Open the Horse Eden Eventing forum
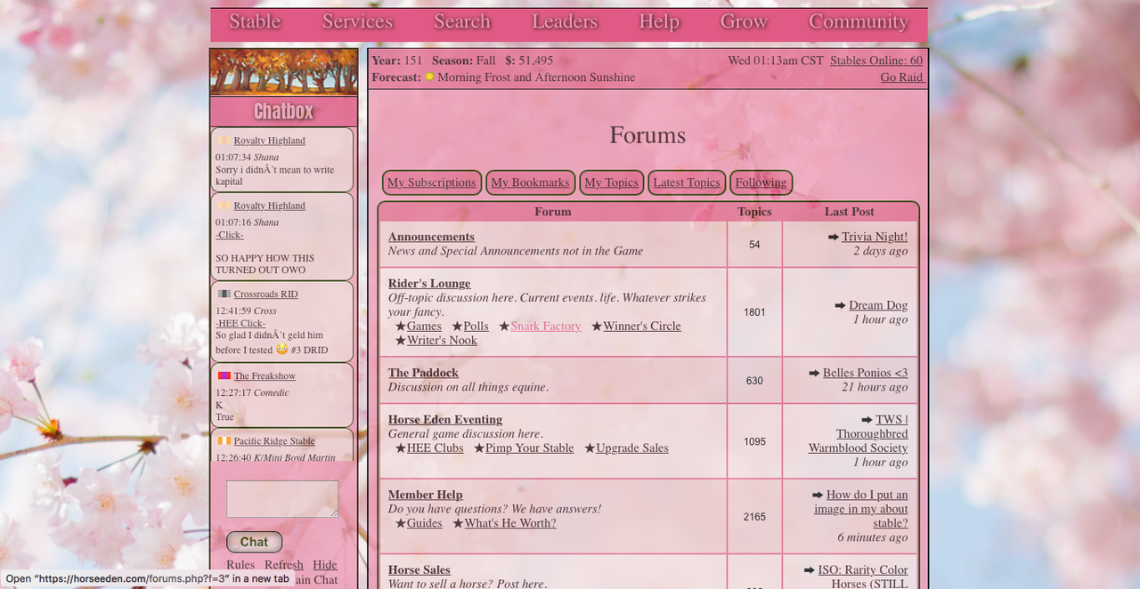 pos(445,420)
